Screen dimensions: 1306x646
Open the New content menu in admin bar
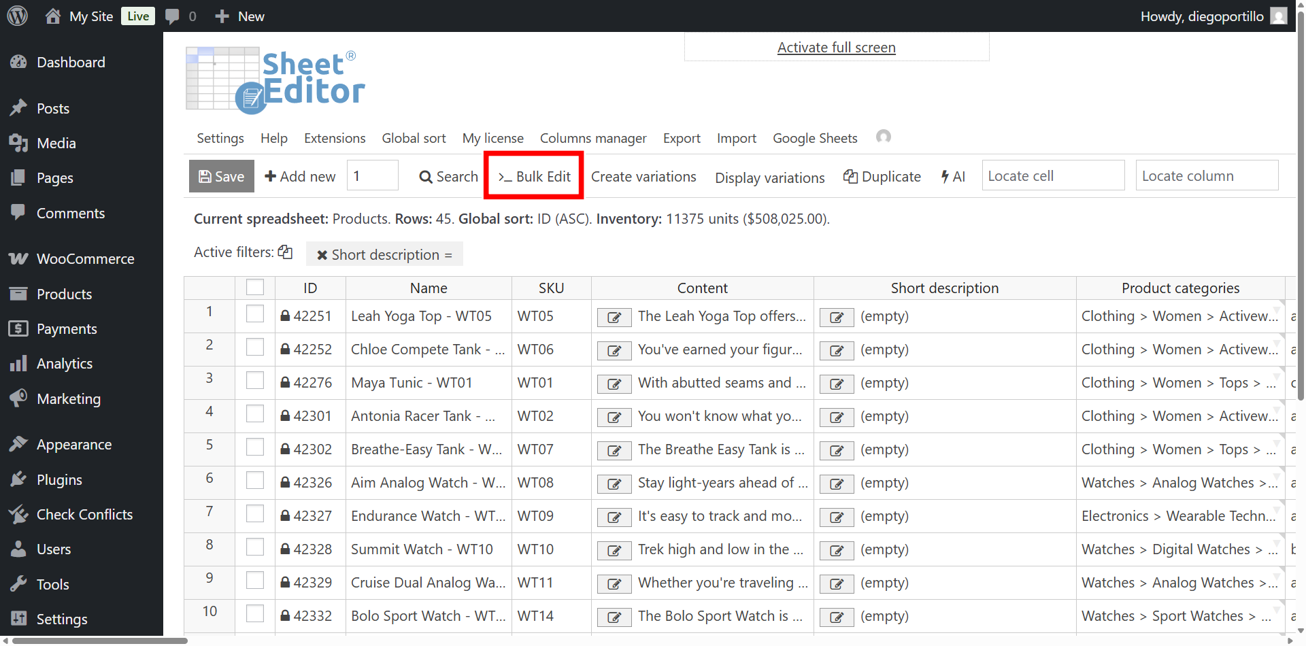click(x=239, y=16)
